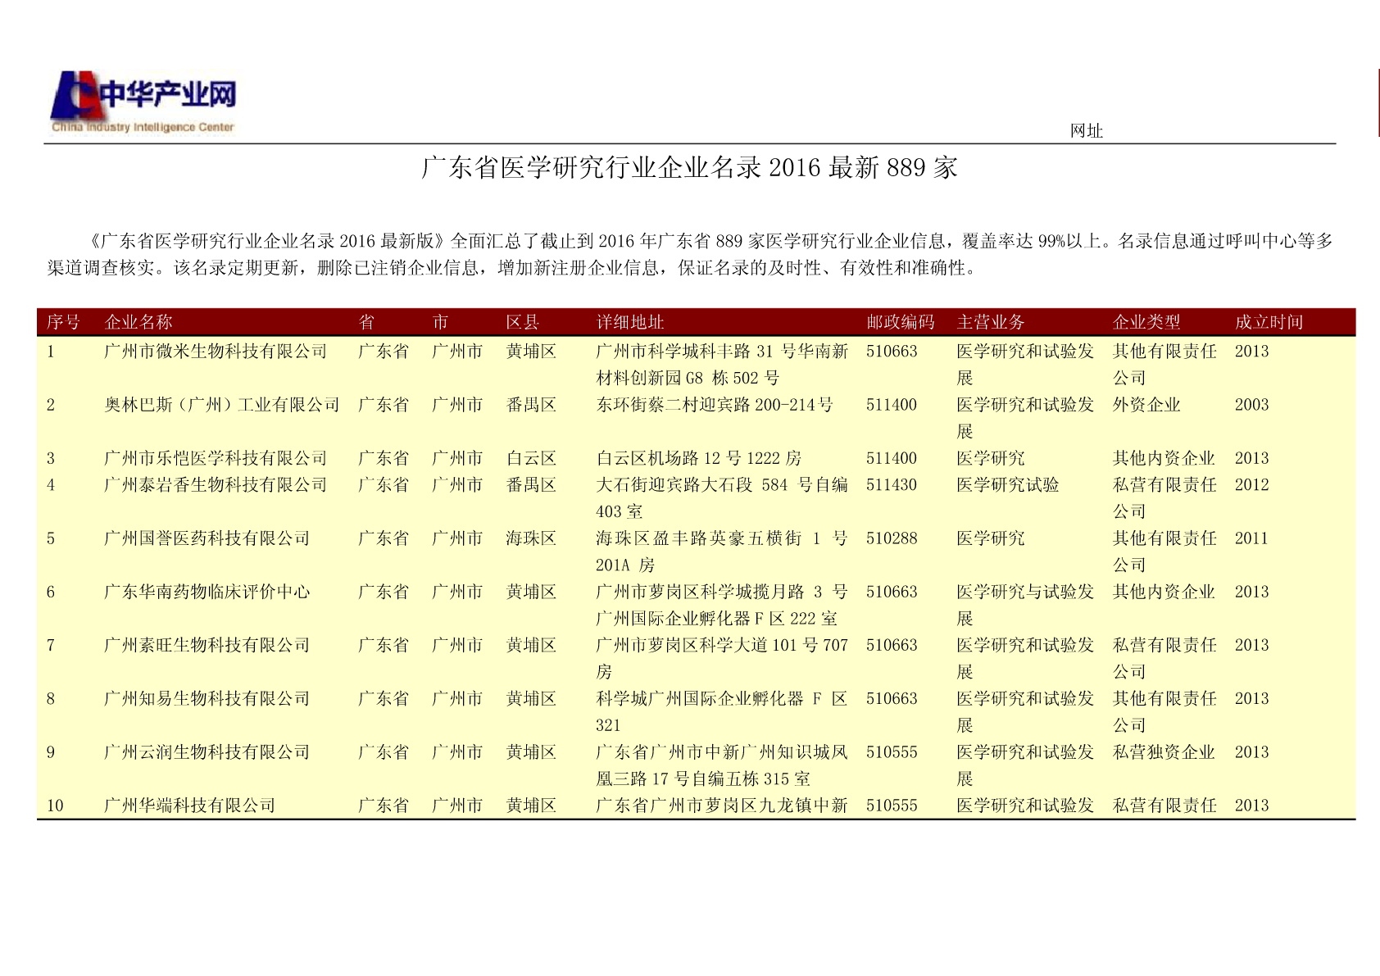The height and width of the screenshot is (976, 1380).
Task: Click the 网址 label in the header
Action: click(1087, 131)
